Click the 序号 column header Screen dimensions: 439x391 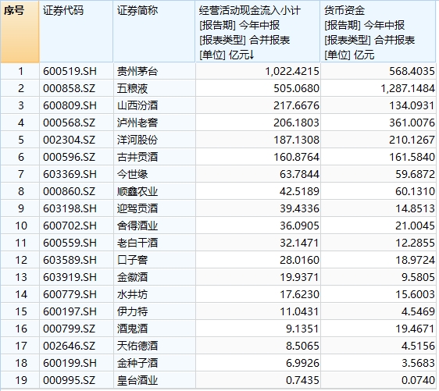tap(20, 31)
